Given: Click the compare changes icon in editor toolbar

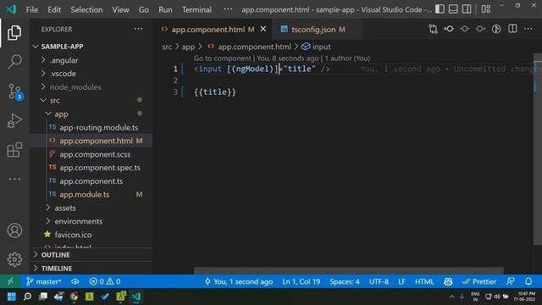Looking at the screenshot, I should click(433, 29).
